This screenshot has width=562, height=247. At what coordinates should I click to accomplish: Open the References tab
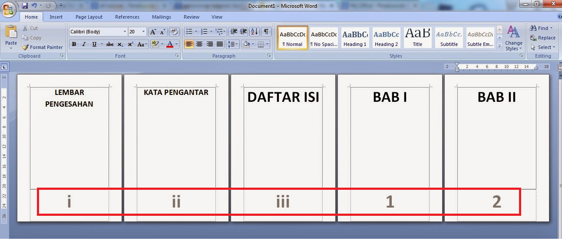(x=127, y=17)
